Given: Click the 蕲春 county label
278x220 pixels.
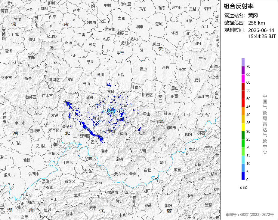Looking at the screenshot, I should (x=120, y=159).
